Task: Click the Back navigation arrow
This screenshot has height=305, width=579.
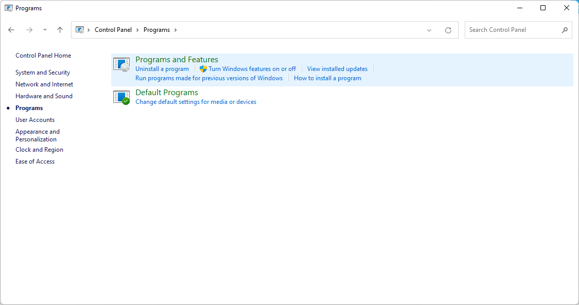Action: click(x=11, y=30)
